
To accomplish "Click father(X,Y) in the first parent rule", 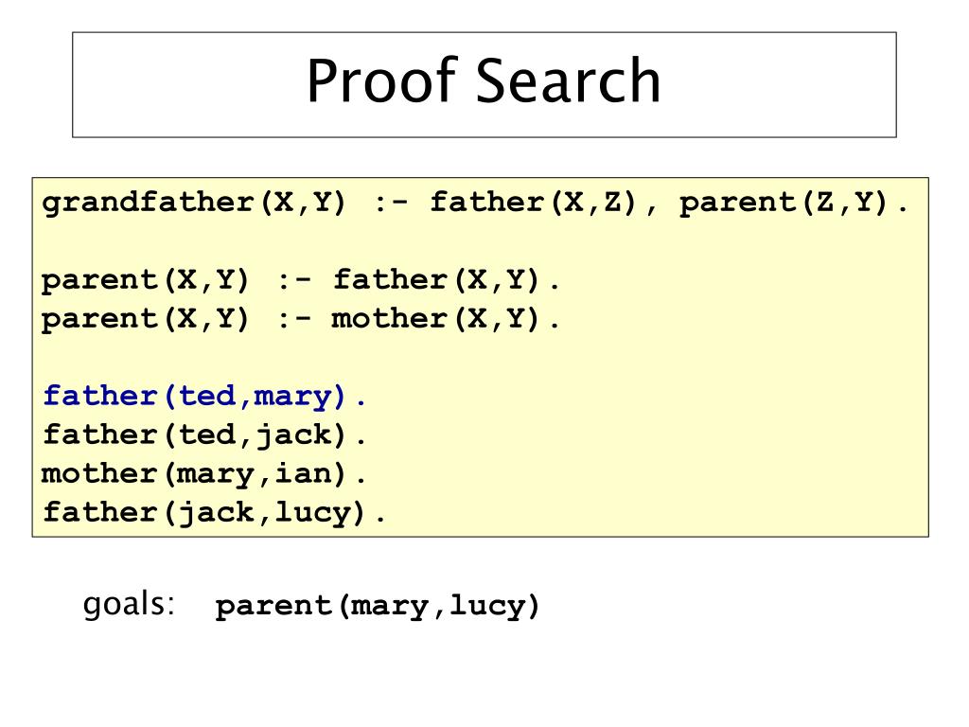I will click(x=437, y=280).
